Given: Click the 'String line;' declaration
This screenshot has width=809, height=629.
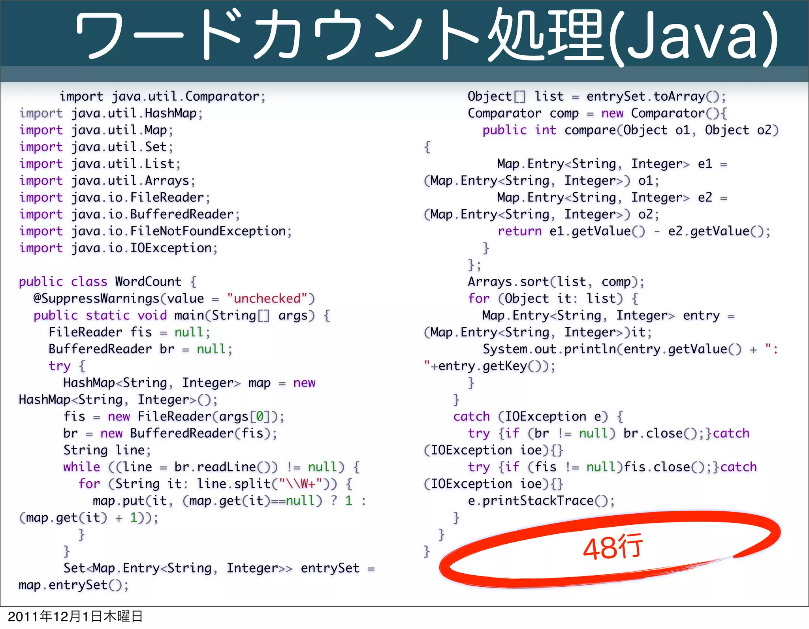Looking at the screenshot, I should 107,450.
